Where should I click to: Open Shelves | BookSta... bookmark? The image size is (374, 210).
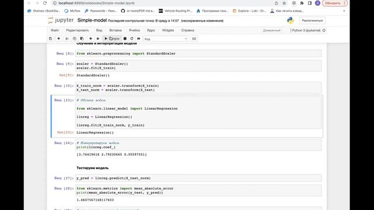pyautogui.click(x=44, y=11)
